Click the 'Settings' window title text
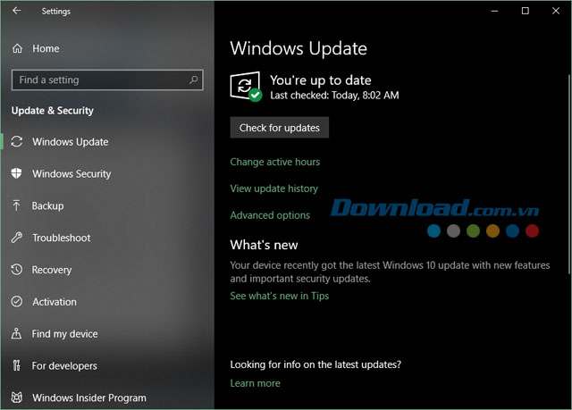This screenshot has height=410, width=572. click(x=56, y=12)
